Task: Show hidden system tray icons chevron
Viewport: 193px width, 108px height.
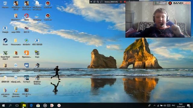Action: coord(154,106)
